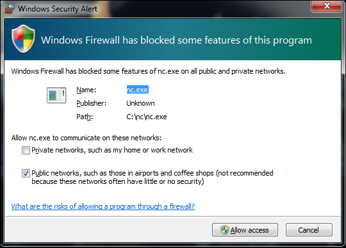Click the Unknown publisher value
This screenshot has height=248, width=346.
[140, 103]
